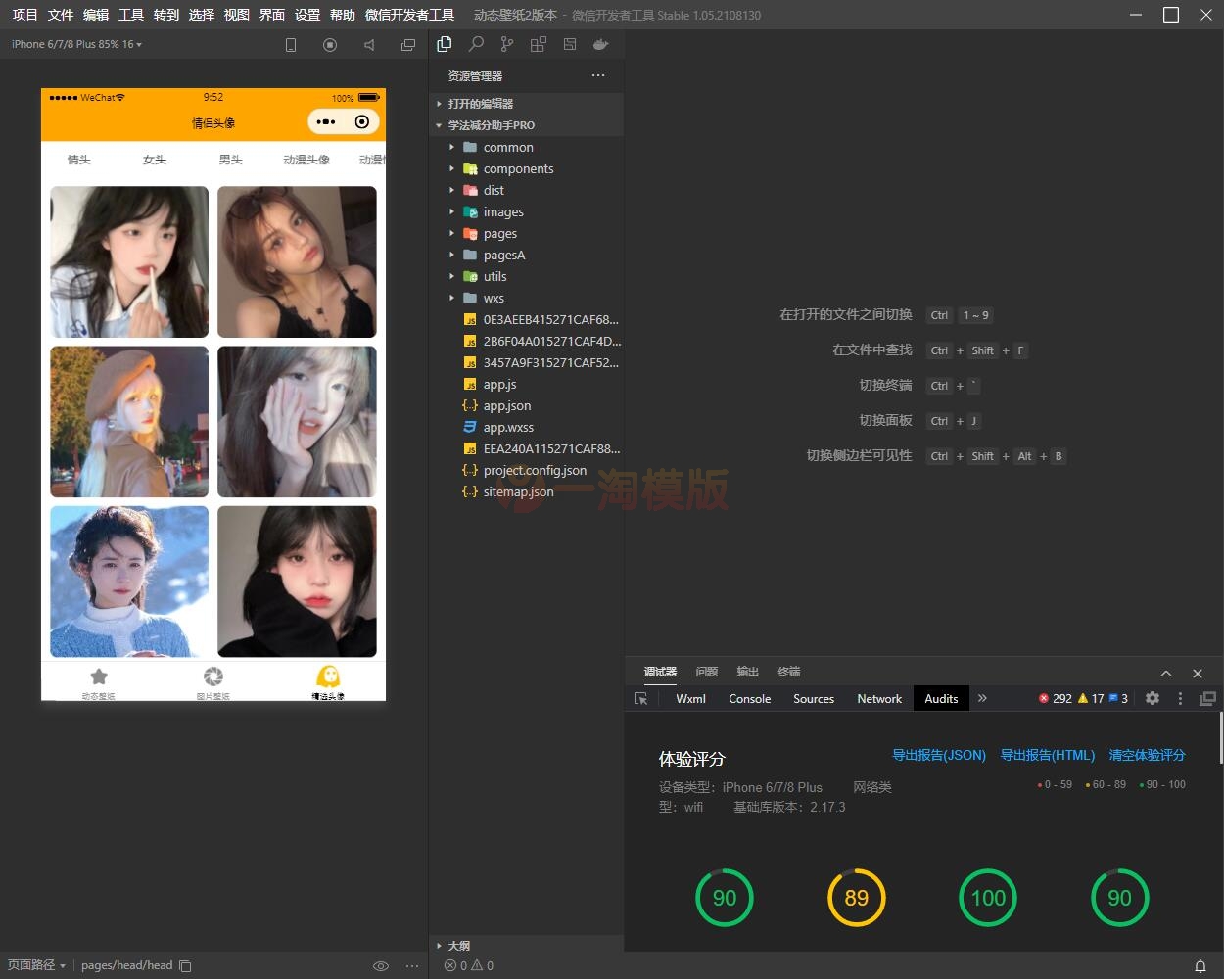Click the Docker whale icon in toolbar
Viewport: 1224px width, 979px height.
[600, 44]
